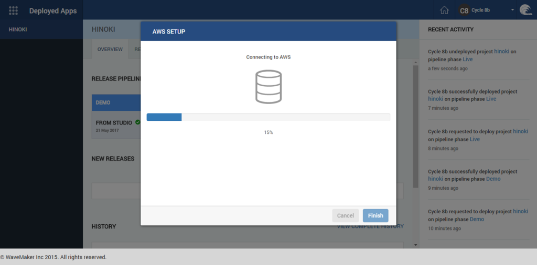Image resolution: width=537 pixels, height=265 pixels.
Task: Click the Connecting to AWS status text
Action: click(x=268, y=57)
